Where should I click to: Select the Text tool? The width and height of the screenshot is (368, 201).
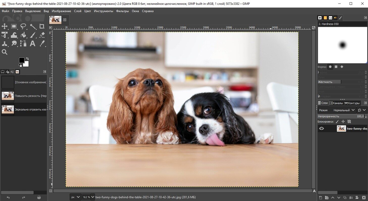[x=33, y=43]
